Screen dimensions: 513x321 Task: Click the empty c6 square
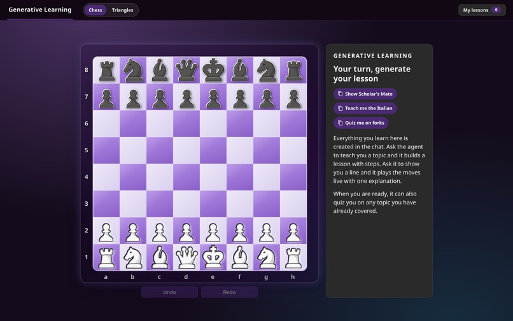click(x=160, y=124)
